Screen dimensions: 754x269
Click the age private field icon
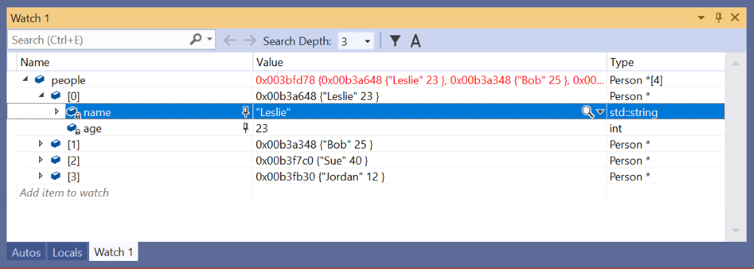pyautogui.click(x=73, y=129)
